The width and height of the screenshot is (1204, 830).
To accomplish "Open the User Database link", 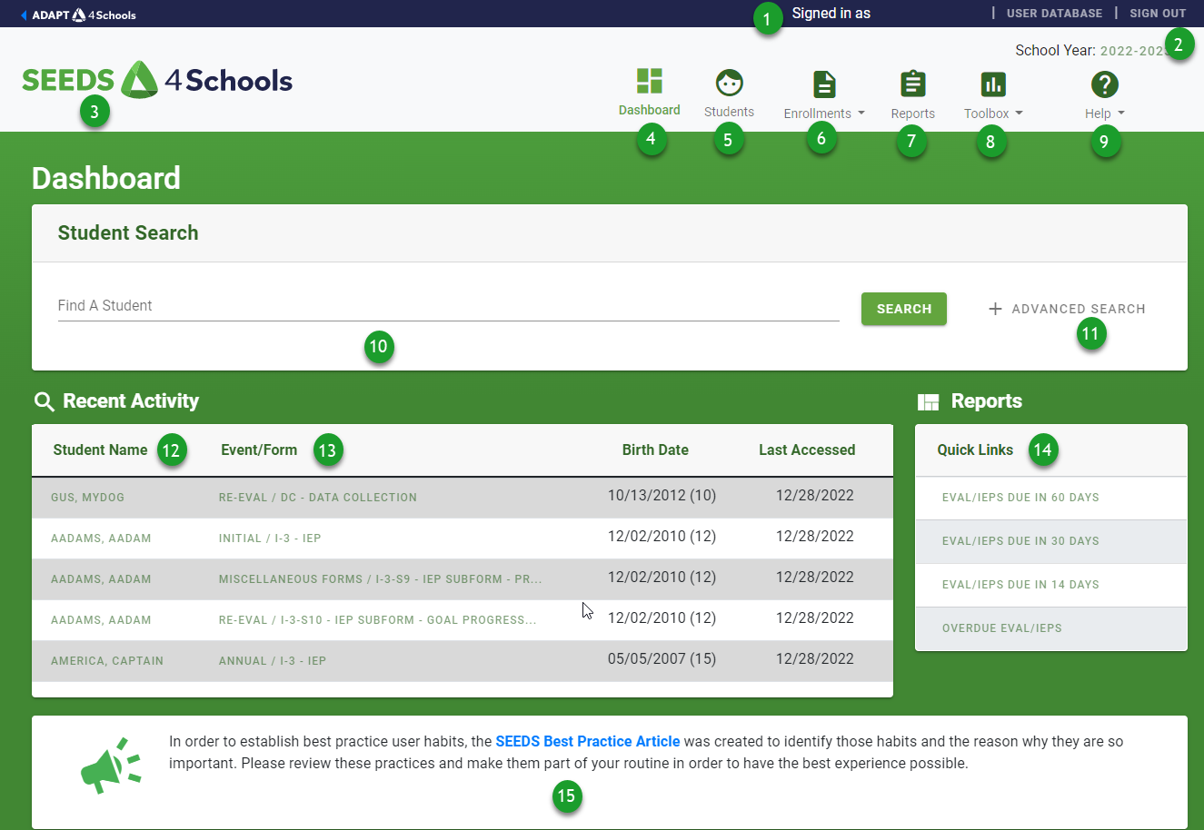I will 1054,14.
